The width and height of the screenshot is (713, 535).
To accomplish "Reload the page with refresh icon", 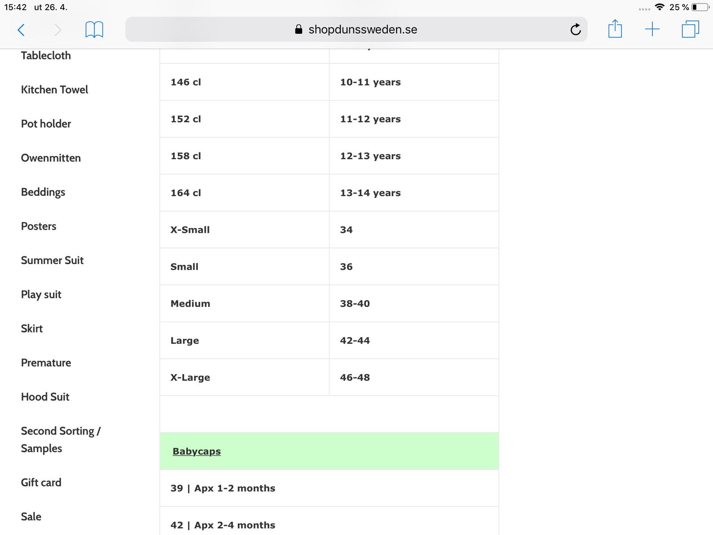I will 575,29.
